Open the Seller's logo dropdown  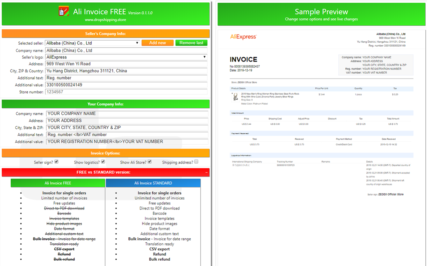[x=126, y=57]
